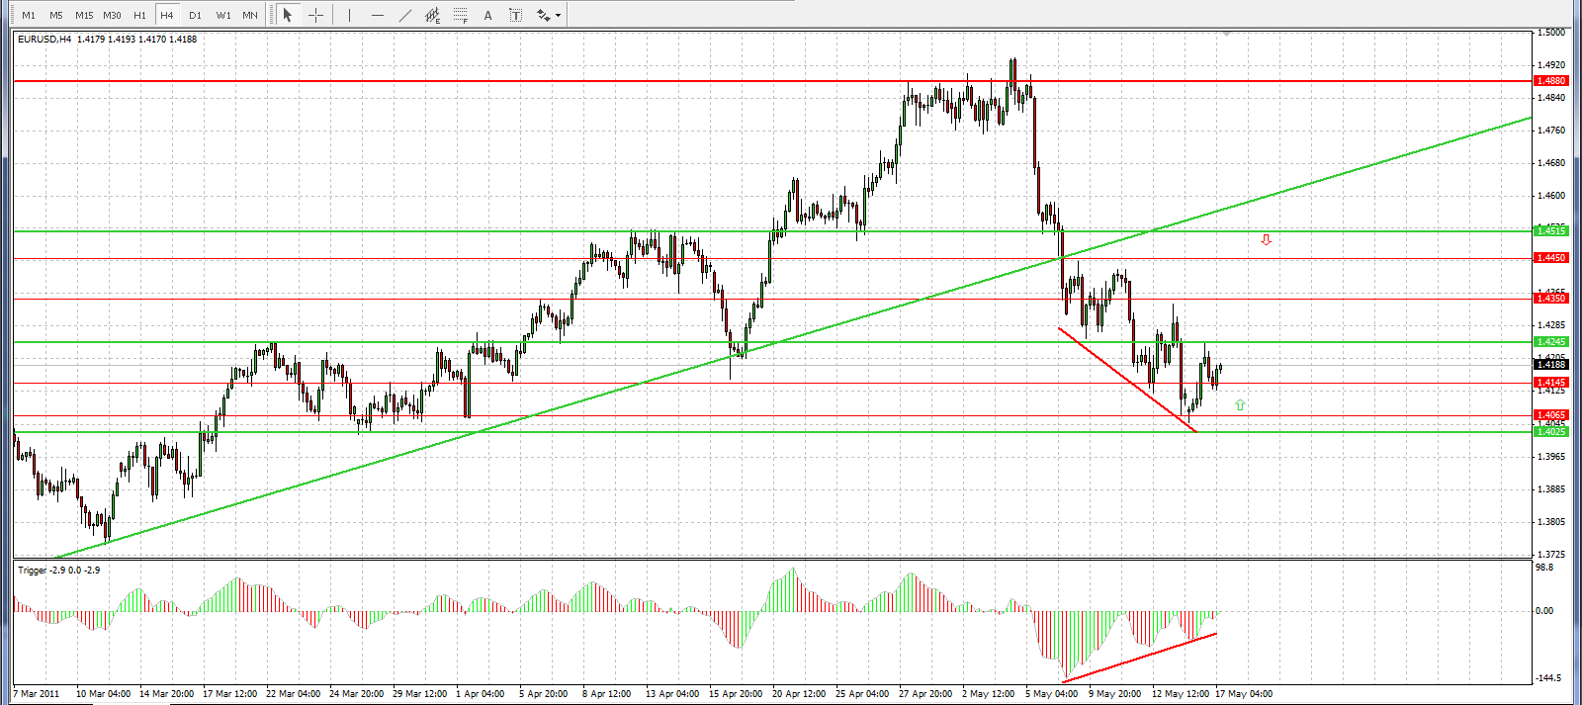The height and width of the screenshot is (705, 1582).
Task: Switch chart to M1 timeframe
Action: (x=29, y=15)
